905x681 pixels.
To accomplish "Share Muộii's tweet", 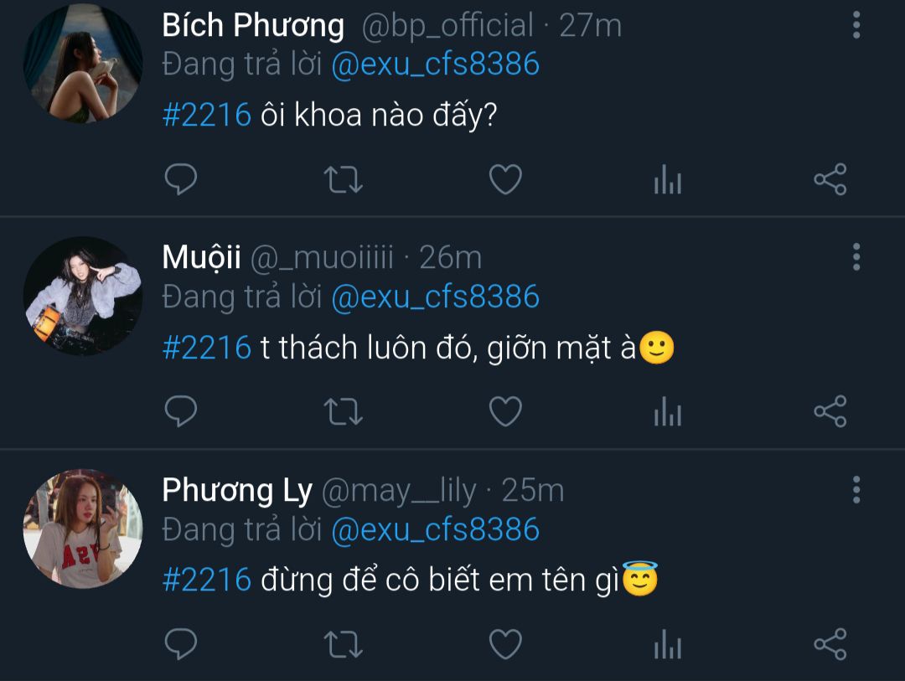I will 830,411.
